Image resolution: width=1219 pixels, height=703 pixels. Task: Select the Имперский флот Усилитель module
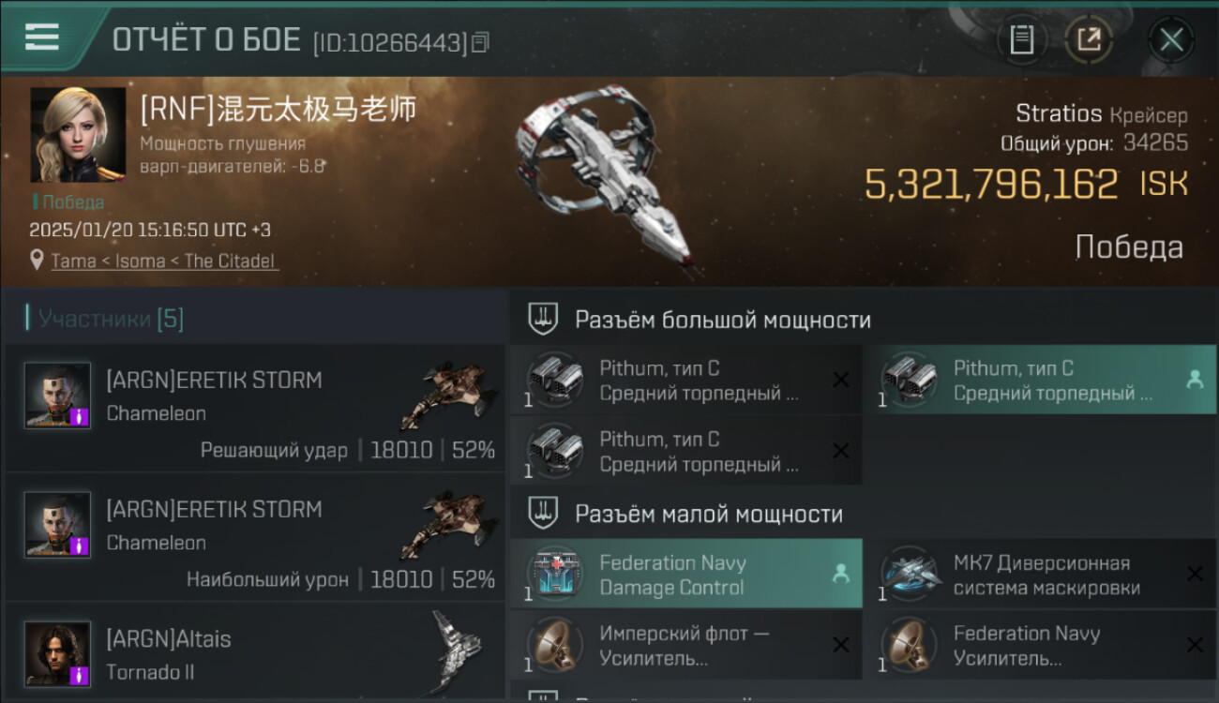tap(686, 645)
